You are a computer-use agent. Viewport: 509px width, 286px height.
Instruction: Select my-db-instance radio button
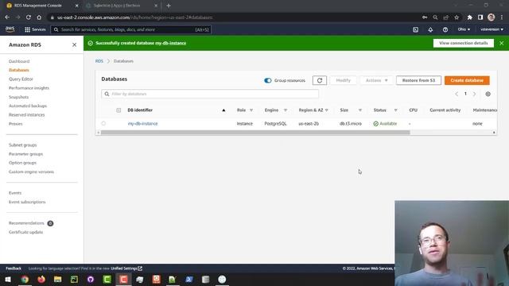click(103, 124)
